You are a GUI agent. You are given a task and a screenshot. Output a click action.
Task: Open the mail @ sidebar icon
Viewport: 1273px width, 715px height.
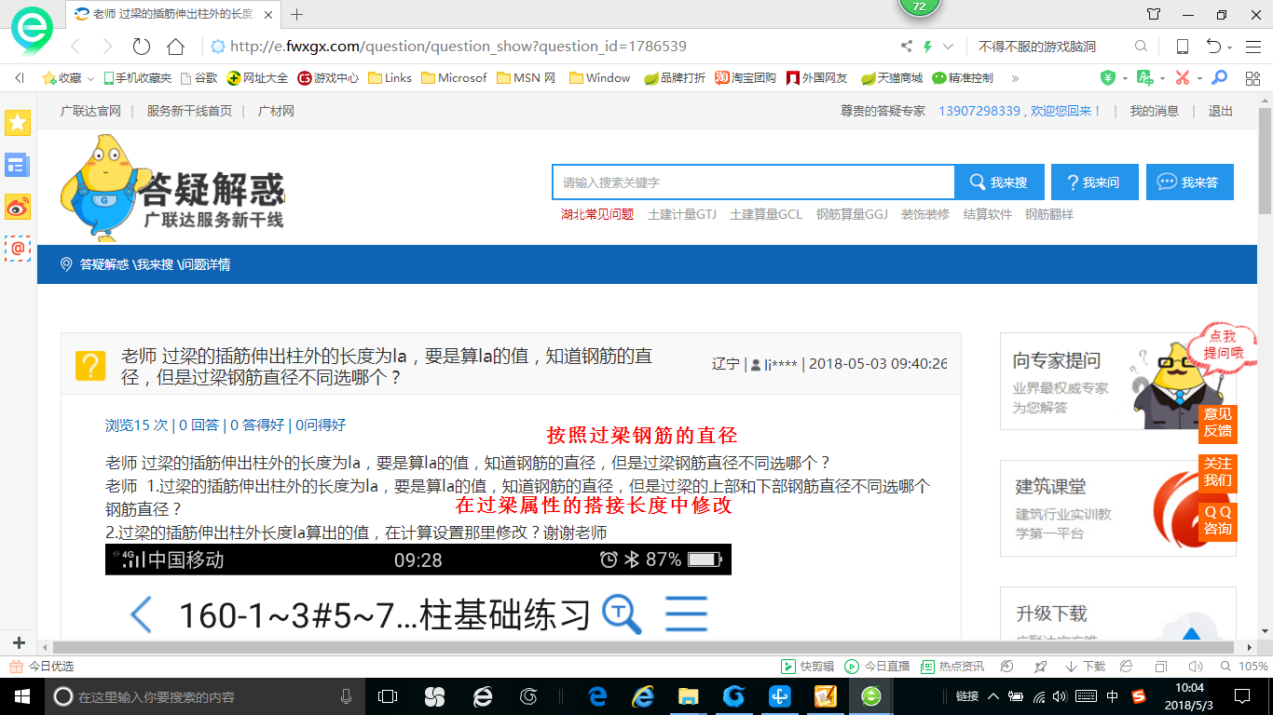click(x=18, y=249)
